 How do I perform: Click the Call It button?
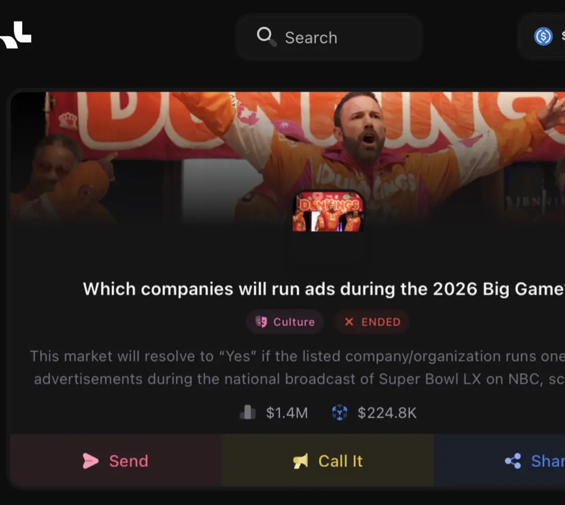click(328, 460)
